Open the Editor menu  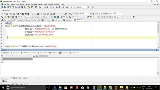(22, 4)
